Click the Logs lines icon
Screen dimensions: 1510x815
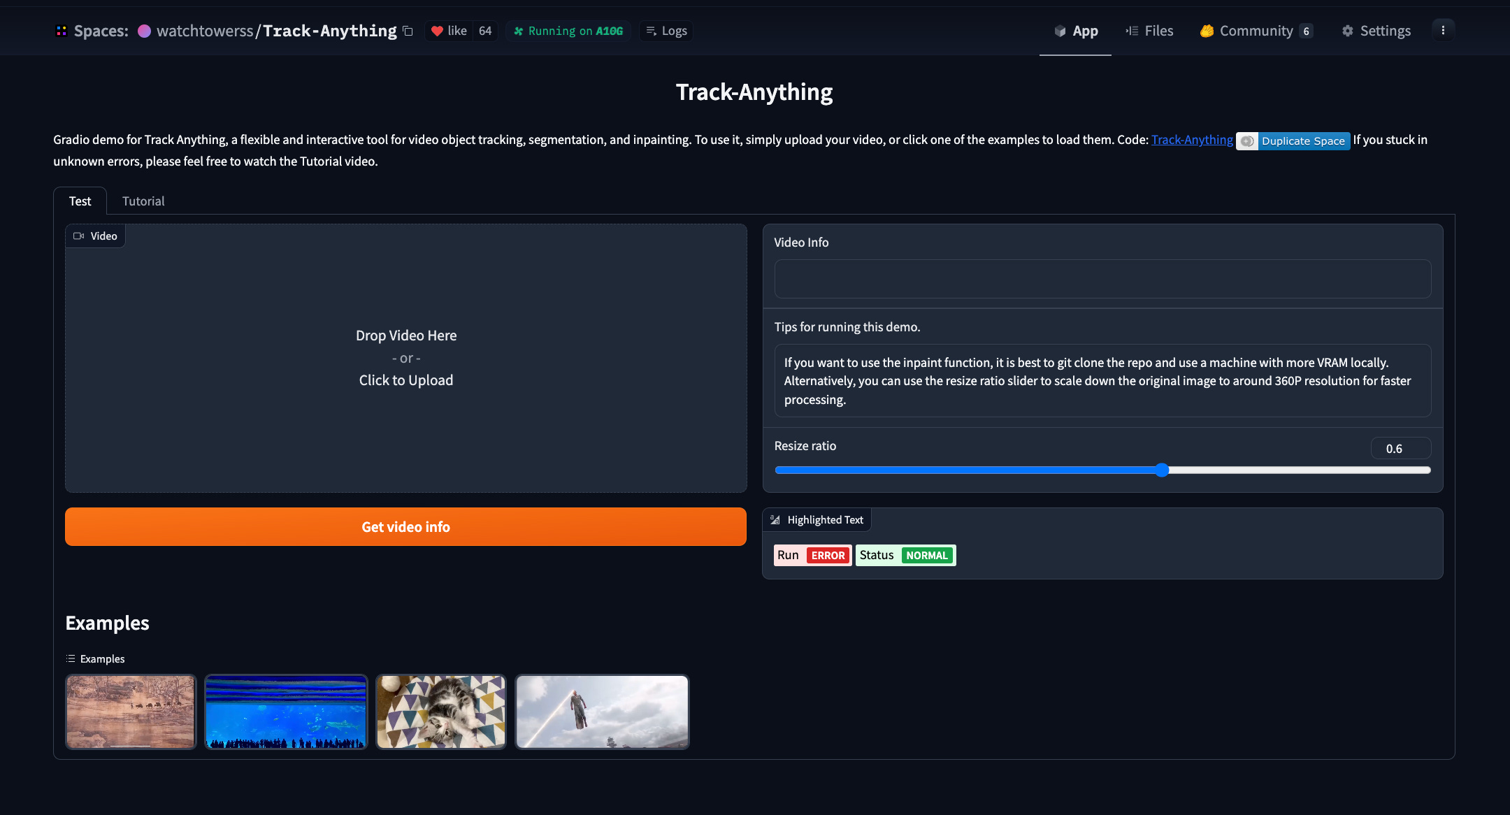(651, 31)
